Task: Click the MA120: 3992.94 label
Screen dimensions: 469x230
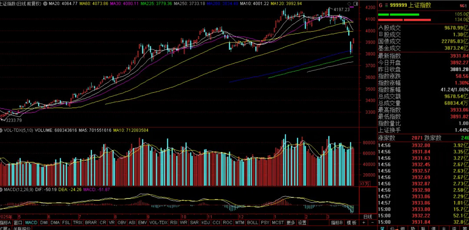Action: pyautogui.click(x=286, y=3)
